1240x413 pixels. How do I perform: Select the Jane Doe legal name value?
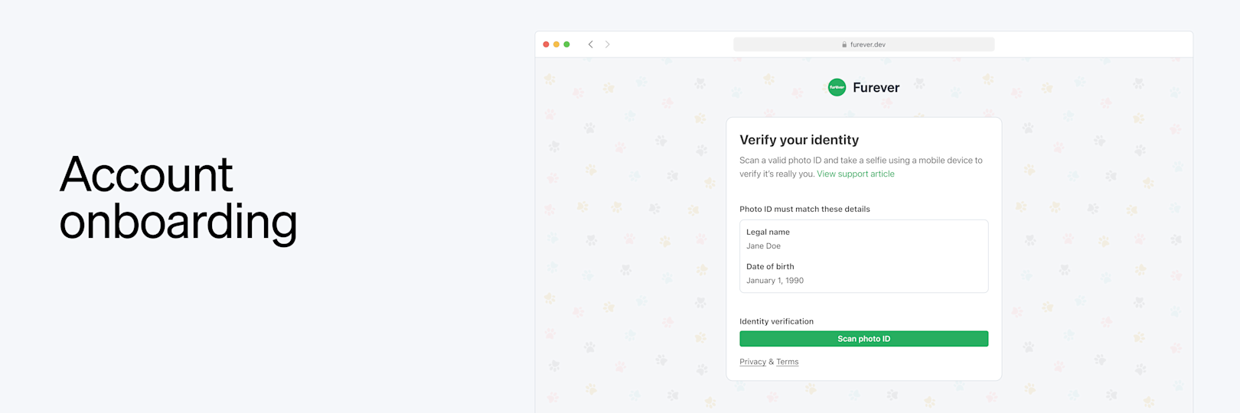click(763, 246)
